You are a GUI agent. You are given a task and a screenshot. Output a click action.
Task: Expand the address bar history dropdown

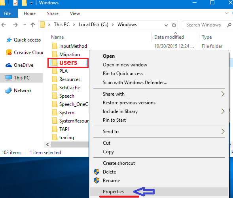click(166, 25)
